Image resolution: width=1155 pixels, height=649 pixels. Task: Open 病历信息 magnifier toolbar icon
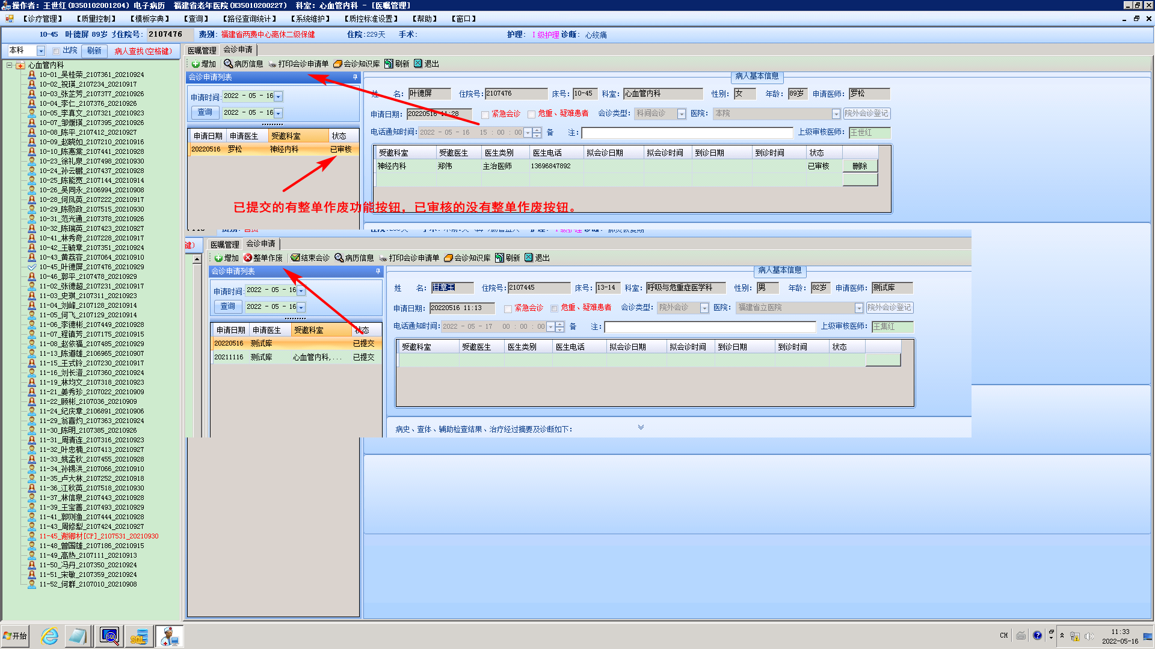tap(228, 64)
